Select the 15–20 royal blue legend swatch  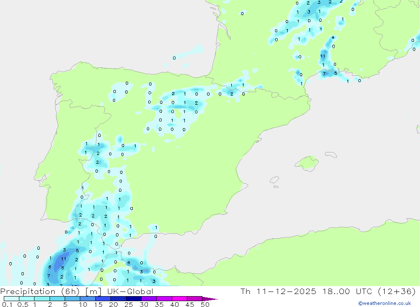[103, 299]
